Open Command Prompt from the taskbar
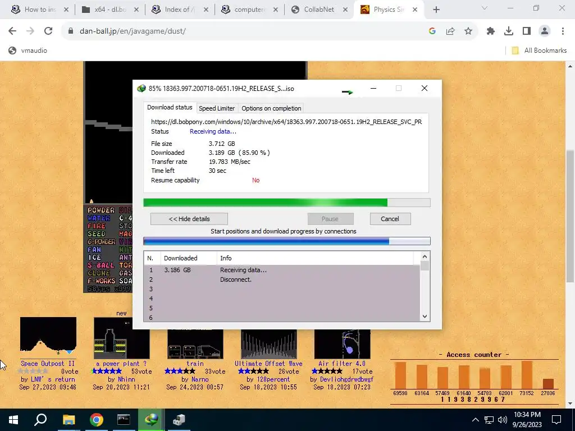575x431 pixels. point(124,420)
